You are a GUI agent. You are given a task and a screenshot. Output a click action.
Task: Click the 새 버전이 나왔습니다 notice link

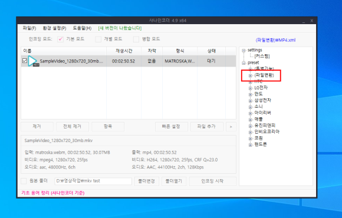[x=120, y=28]
